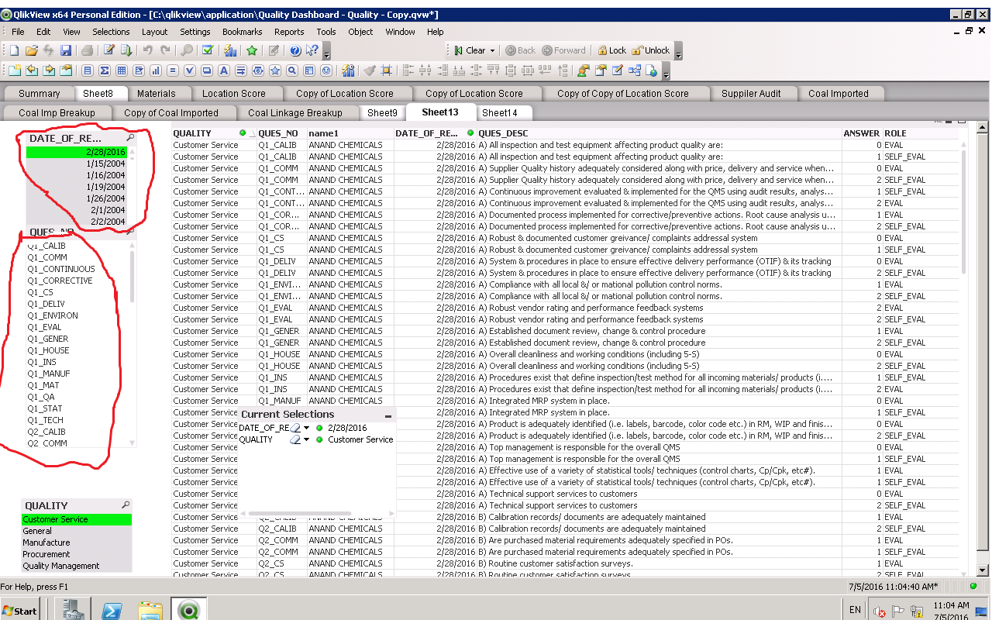This screenshot has width=992, height=620.
Task: Create an Input Box object
Action: 173,71
